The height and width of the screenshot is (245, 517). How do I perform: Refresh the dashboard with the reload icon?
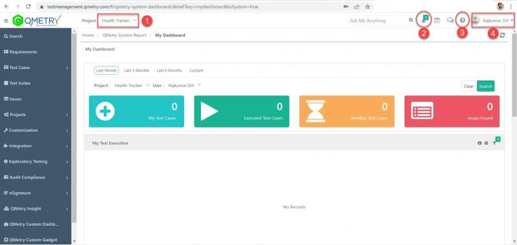(502, 35)
